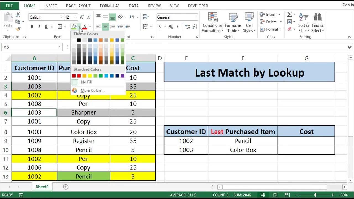Click the Cut scissors icon
The width and height of the screenshot is (354, 199).
point(18,15)
